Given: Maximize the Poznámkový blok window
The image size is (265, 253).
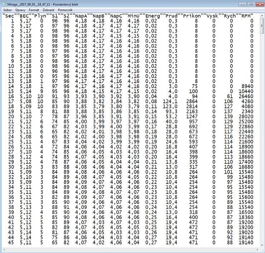Looking at the screenshot, I should tap(251, 5).
